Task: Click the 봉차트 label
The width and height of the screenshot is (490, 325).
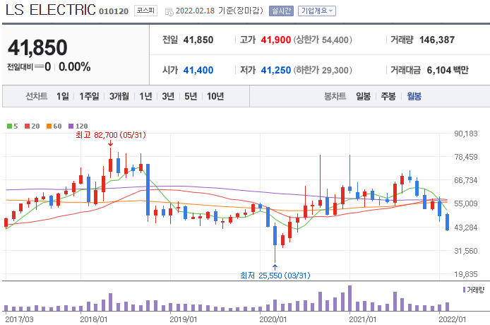Action: coord(335,96)
